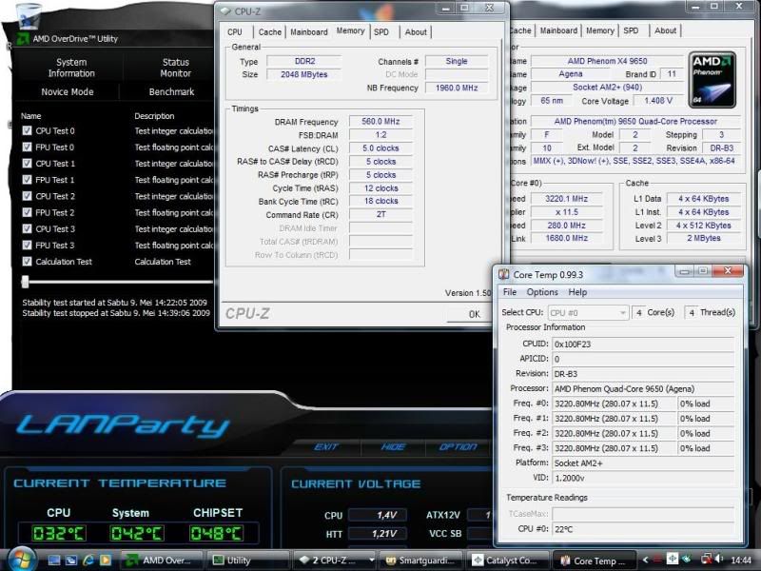Click HIDE in the LANParty panel
Screen dimensions: 761x571
(393, 446)
